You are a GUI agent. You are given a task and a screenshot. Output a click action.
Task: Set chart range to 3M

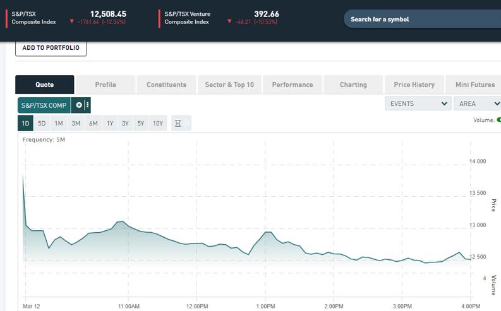pos(76,123)
